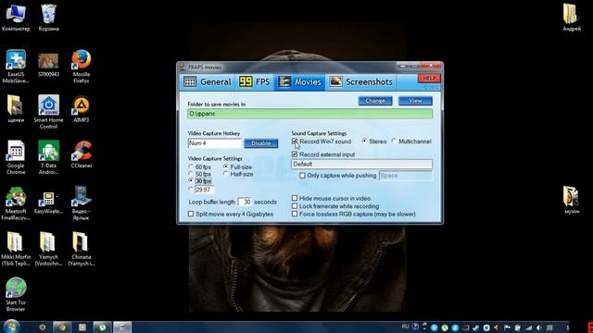Select the custom 29.97 fps radio button

191,190
